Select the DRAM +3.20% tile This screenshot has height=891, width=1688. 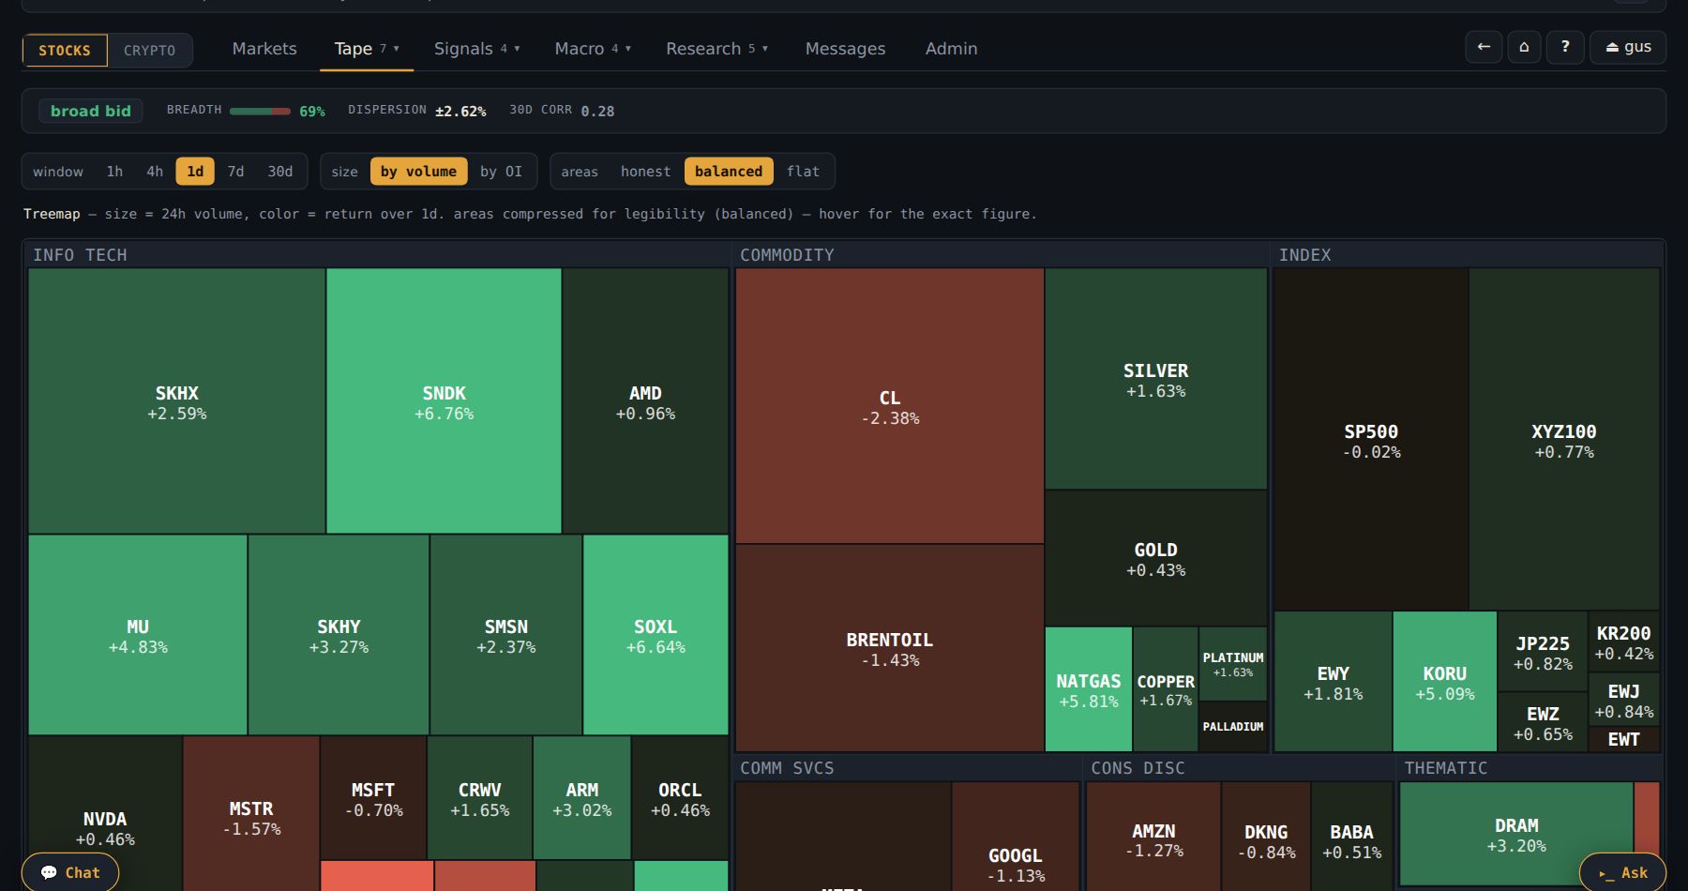point(1516,834)
